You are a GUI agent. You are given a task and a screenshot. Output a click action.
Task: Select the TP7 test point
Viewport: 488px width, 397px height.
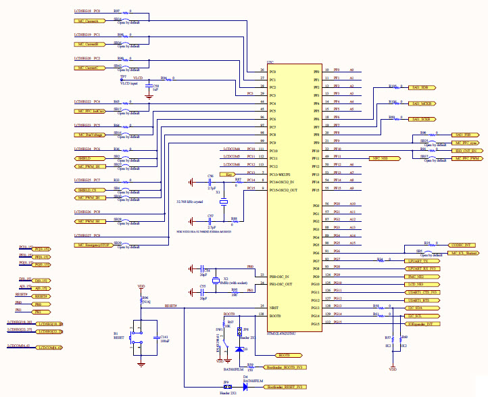[x=124, y=79]
